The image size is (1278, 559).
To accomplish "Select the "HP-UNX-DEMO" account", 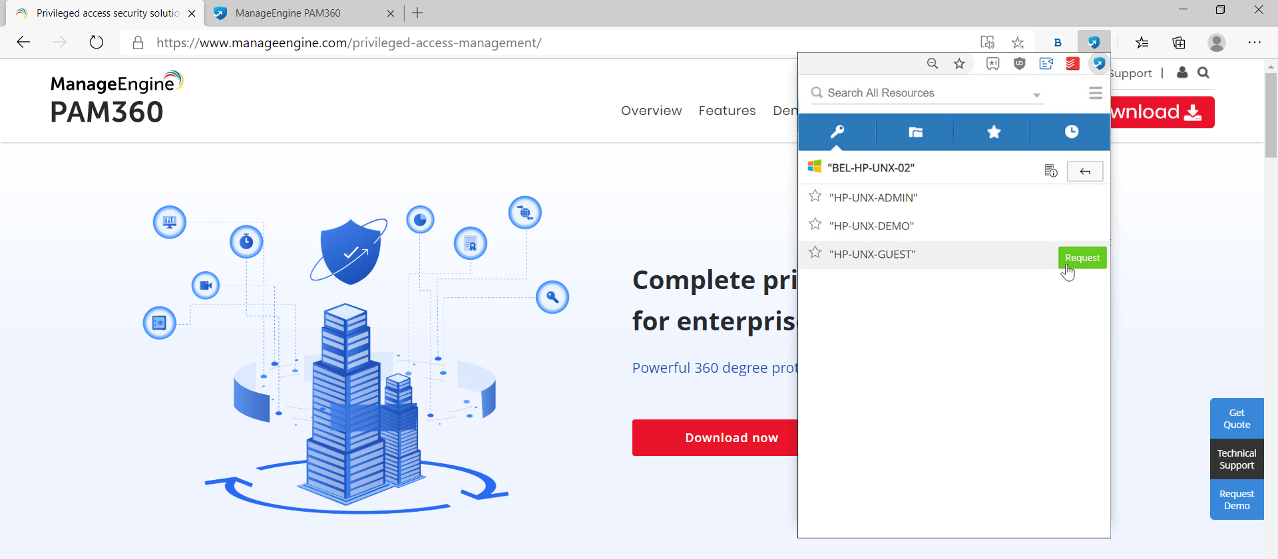I will (871, 226).
